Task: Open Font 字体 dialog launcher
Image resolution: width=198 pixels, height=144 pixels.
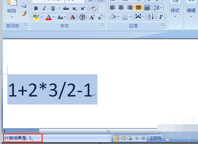Action: point(102,25)
